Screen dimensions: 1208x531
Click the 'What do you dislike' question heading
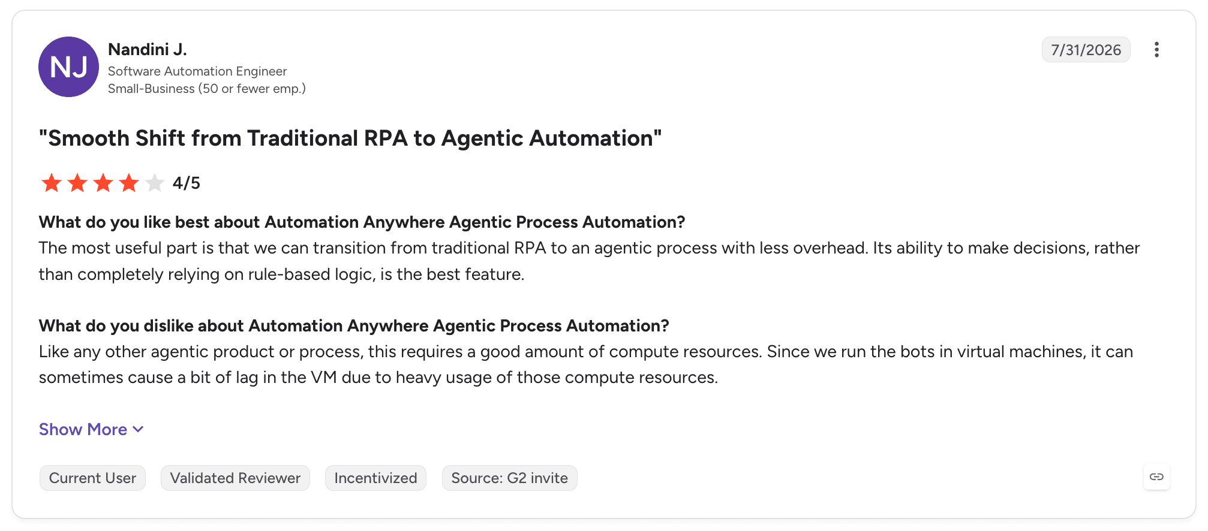pyautogui.click(x=354, y=325)
